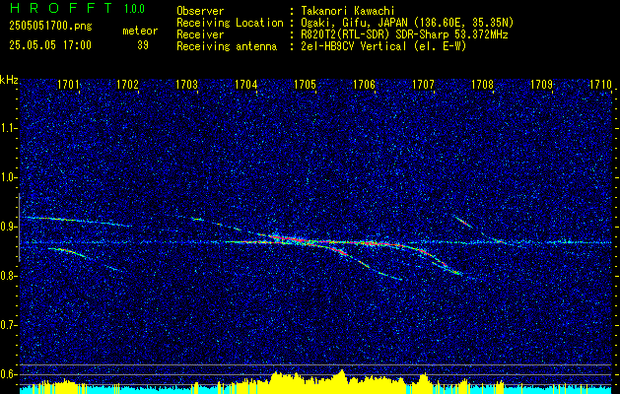Click the kHz axis unit label
Viewport: 620px width, 394px height.
tap(9, 80)
